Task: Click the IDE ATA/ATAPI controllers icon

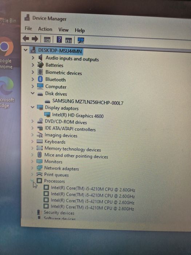Action: [40, 128]
